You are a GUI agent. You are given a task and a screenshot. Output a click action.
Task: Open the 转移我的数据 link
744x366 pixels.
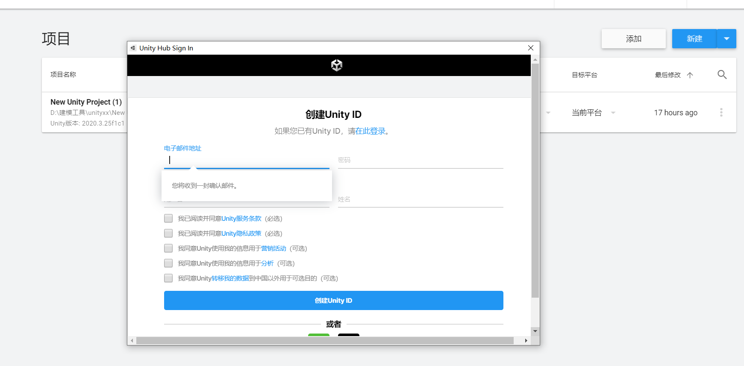pyautogui.click(x=230, y=278)
